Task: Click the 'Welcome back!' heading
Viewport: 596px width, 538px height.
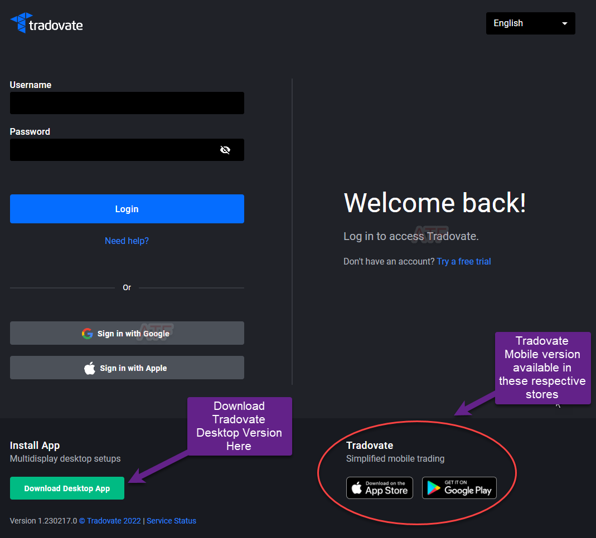Action: click(x=435, y=203)
